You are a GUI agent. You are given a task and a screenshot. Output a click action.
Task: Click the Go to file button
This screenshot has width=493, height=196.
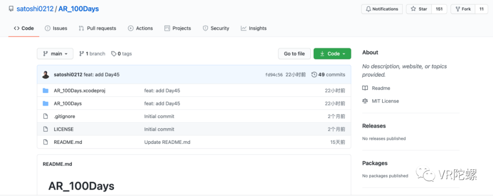294,54
